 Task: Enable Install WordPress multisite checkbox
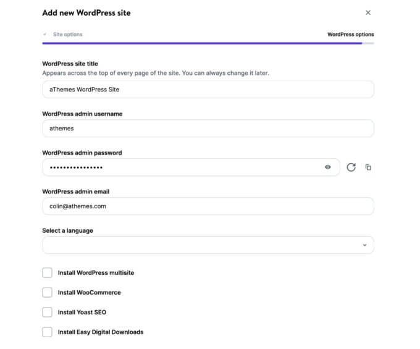pos(47,272)
